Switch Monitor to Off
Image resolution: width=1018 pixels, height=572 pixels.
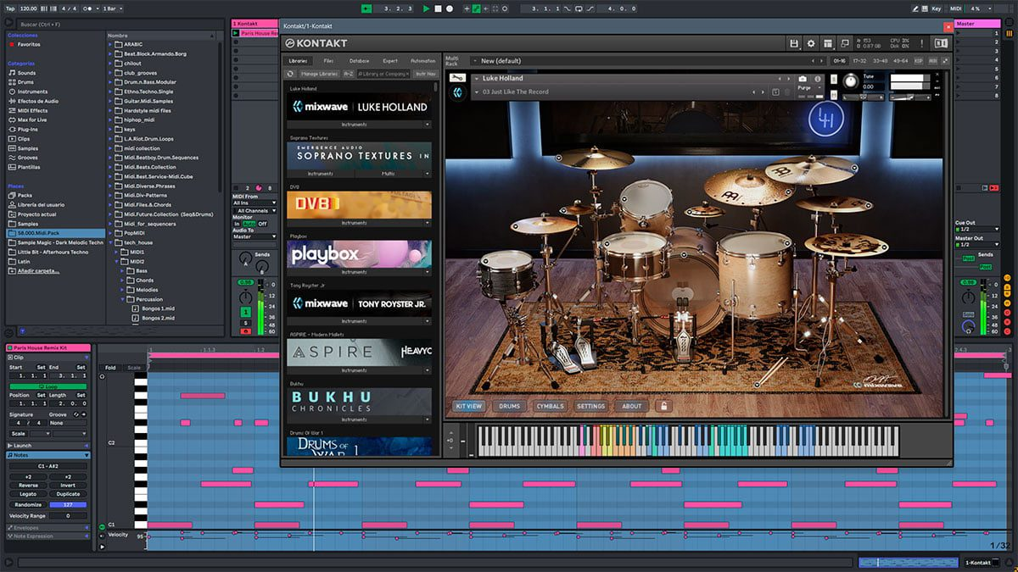(x=262, y=224)
